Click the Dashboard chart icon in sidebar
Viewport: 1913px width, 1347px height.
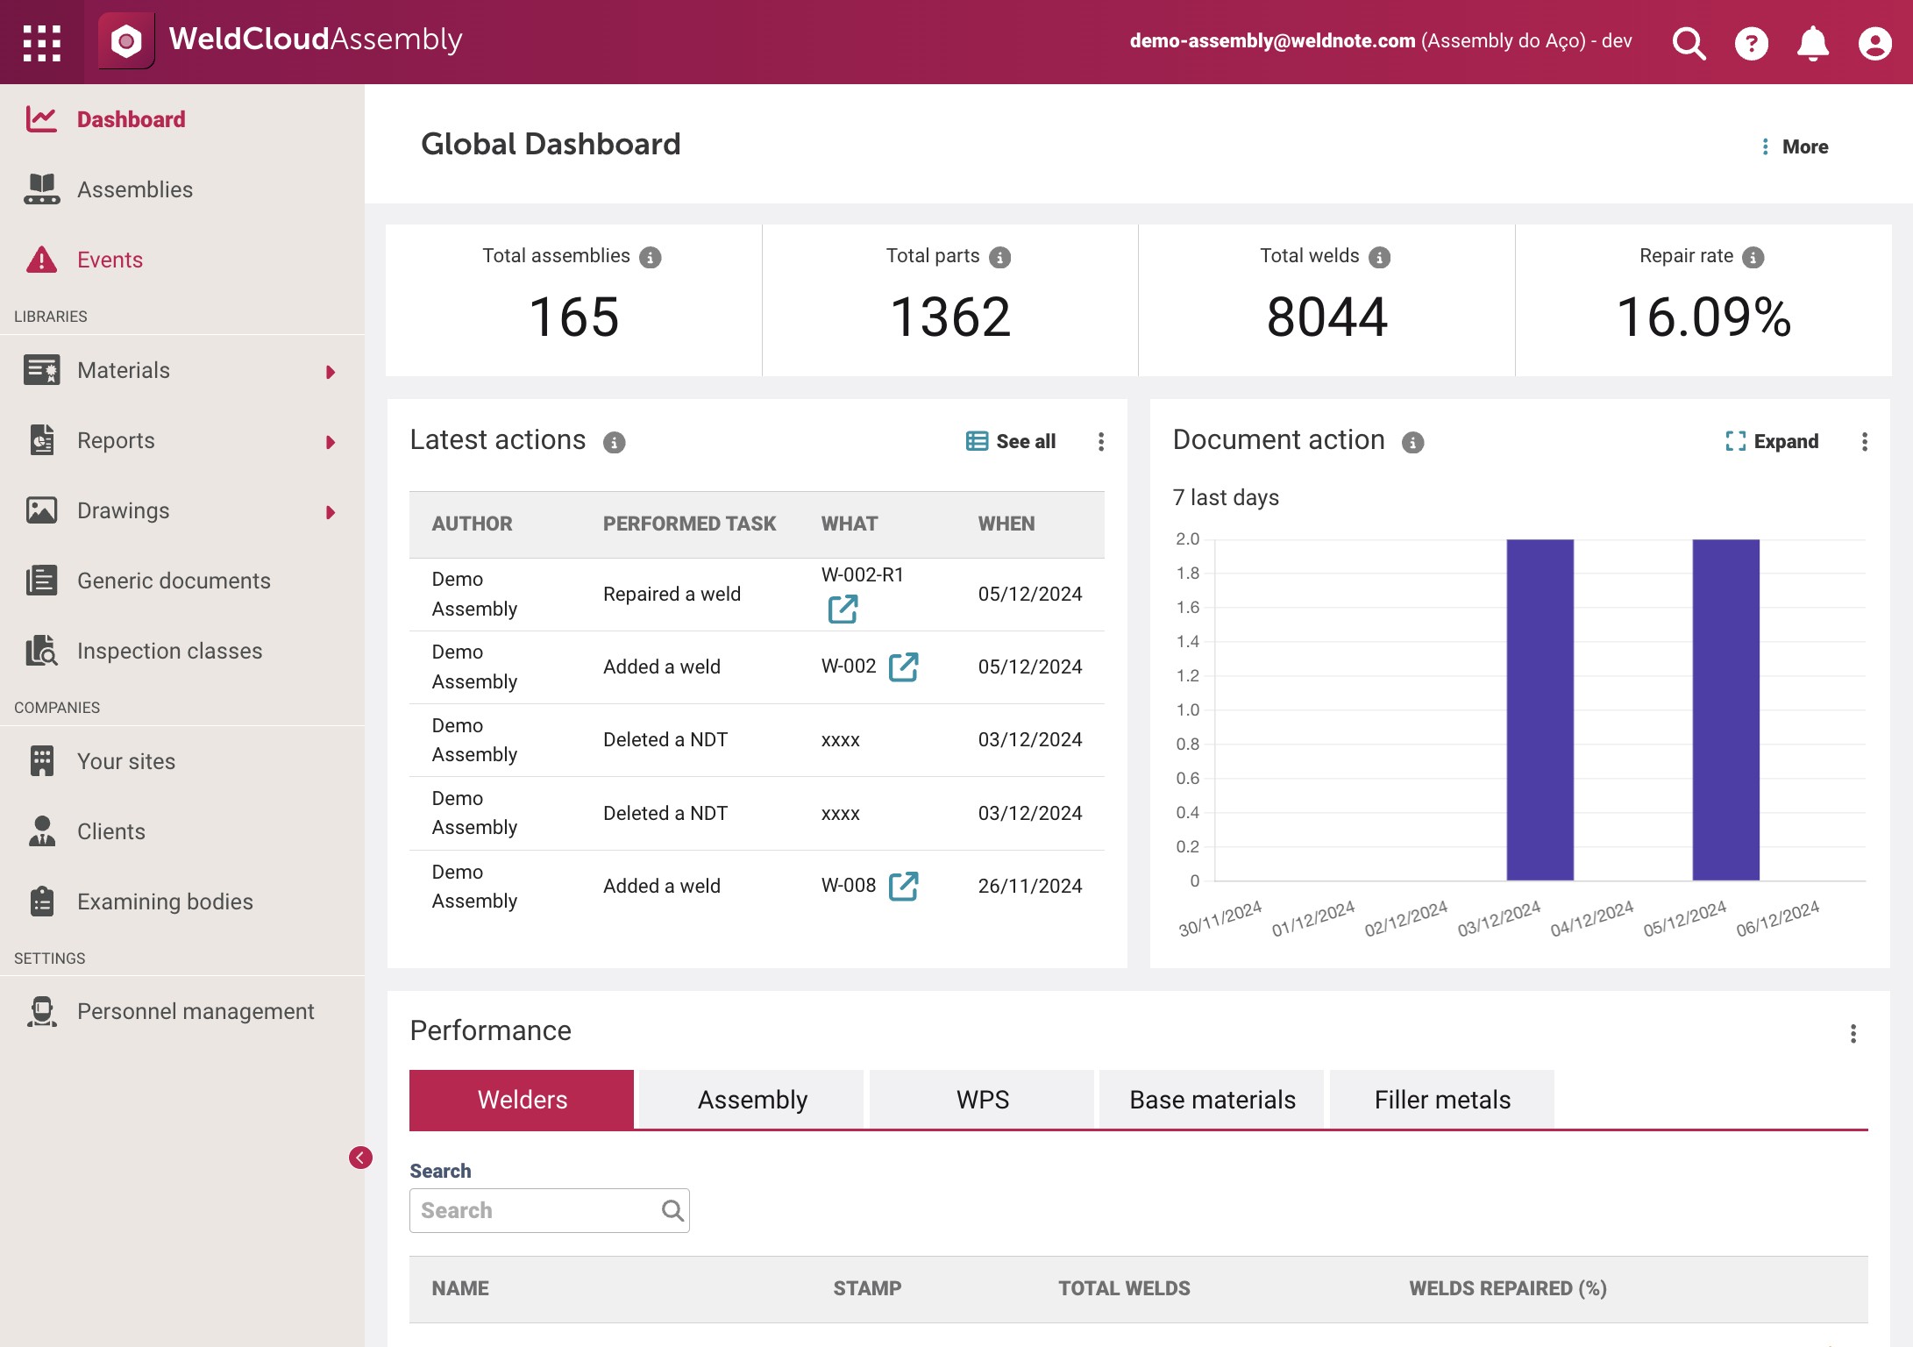point(41,119)
